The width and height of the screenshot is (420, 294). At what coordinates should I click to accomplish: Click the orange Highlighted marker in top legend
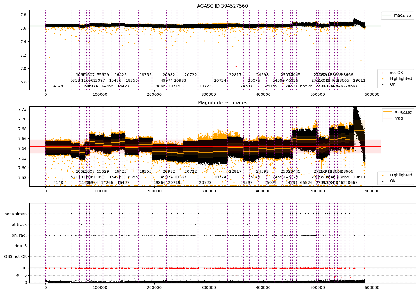(x=383, y=79)
